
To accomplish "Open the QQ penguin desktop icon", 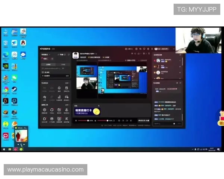I will (x=23, y=43).
